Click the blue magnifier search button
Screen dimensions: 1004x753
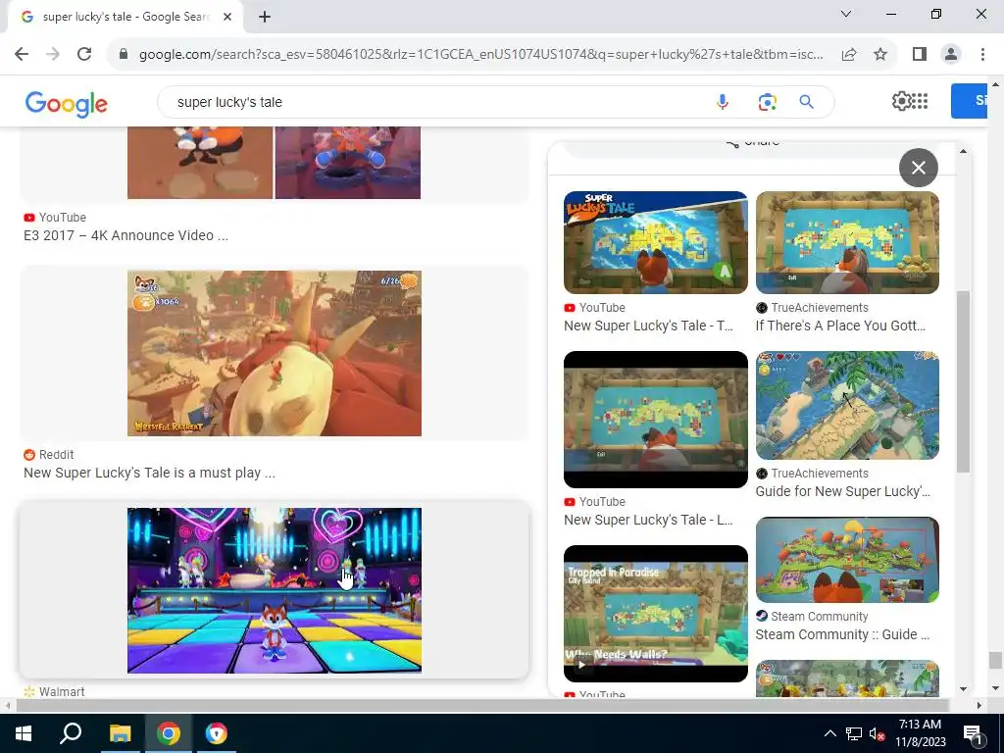click(806, 102)
